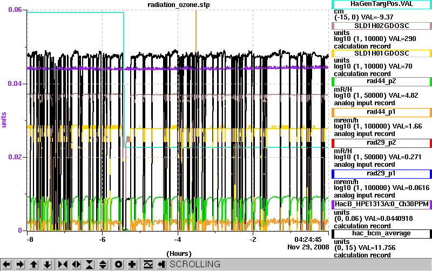Click the radiation_ozone.stp plot title

(179, 5)
